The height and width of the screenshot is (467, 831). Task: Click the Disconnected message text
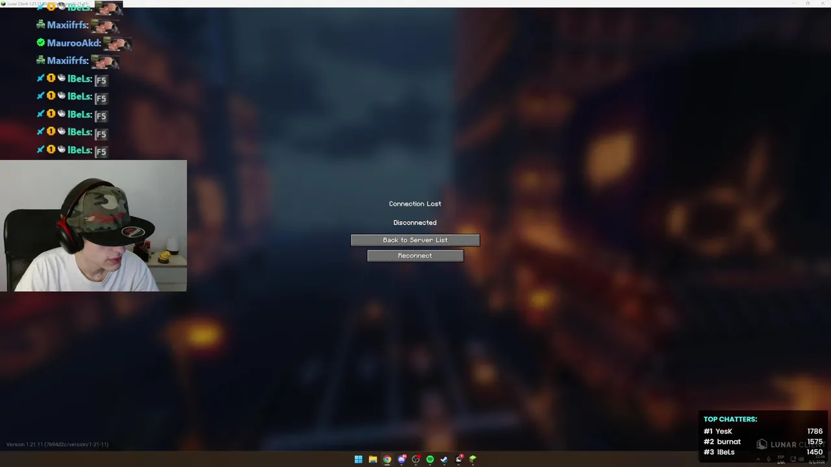pos(415,222)
